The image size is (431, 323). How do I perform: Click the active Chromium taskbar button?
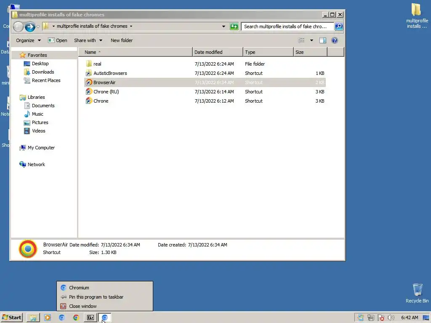pyautogui.click(x=105, y=318)
